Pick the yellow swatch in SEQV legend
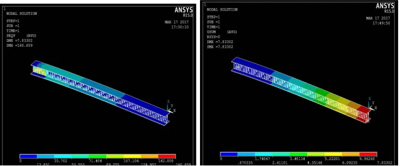Viewport: 400px width, 166px height. point(132,156)
